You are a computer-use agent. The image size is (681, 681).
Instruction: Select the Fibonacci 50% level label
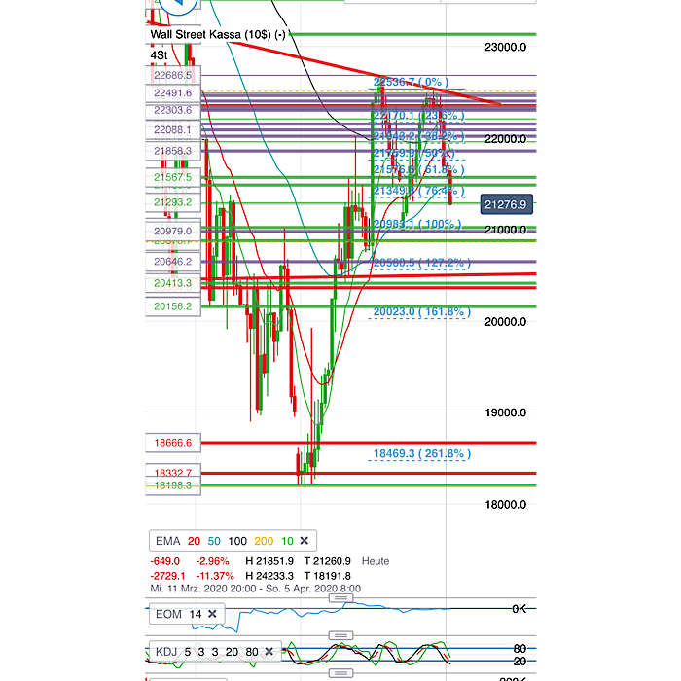[x=413, y=153]
